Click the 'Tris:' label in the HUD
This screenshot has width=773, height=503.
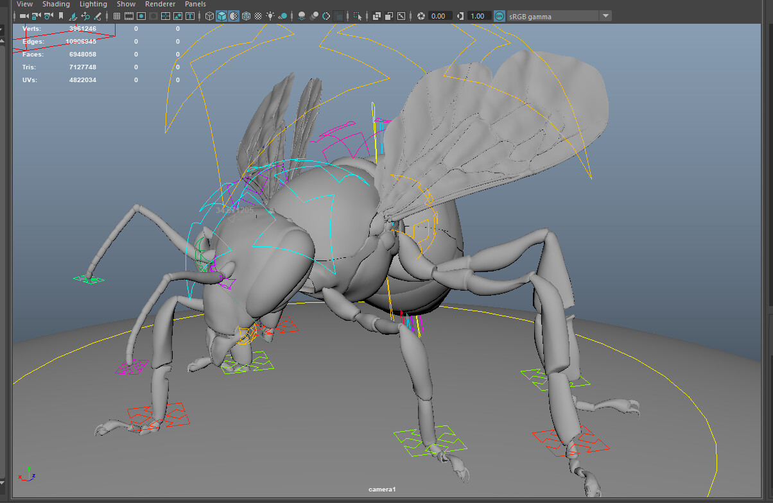point(30,67)
